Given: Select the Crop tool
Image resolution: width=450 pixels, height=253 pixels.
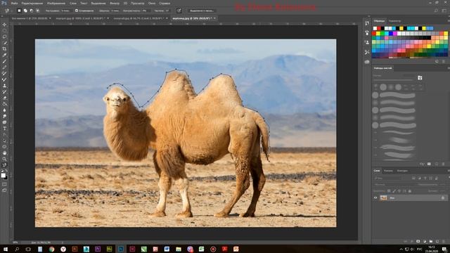Looking at the screenshot, I should coord(4,48).
